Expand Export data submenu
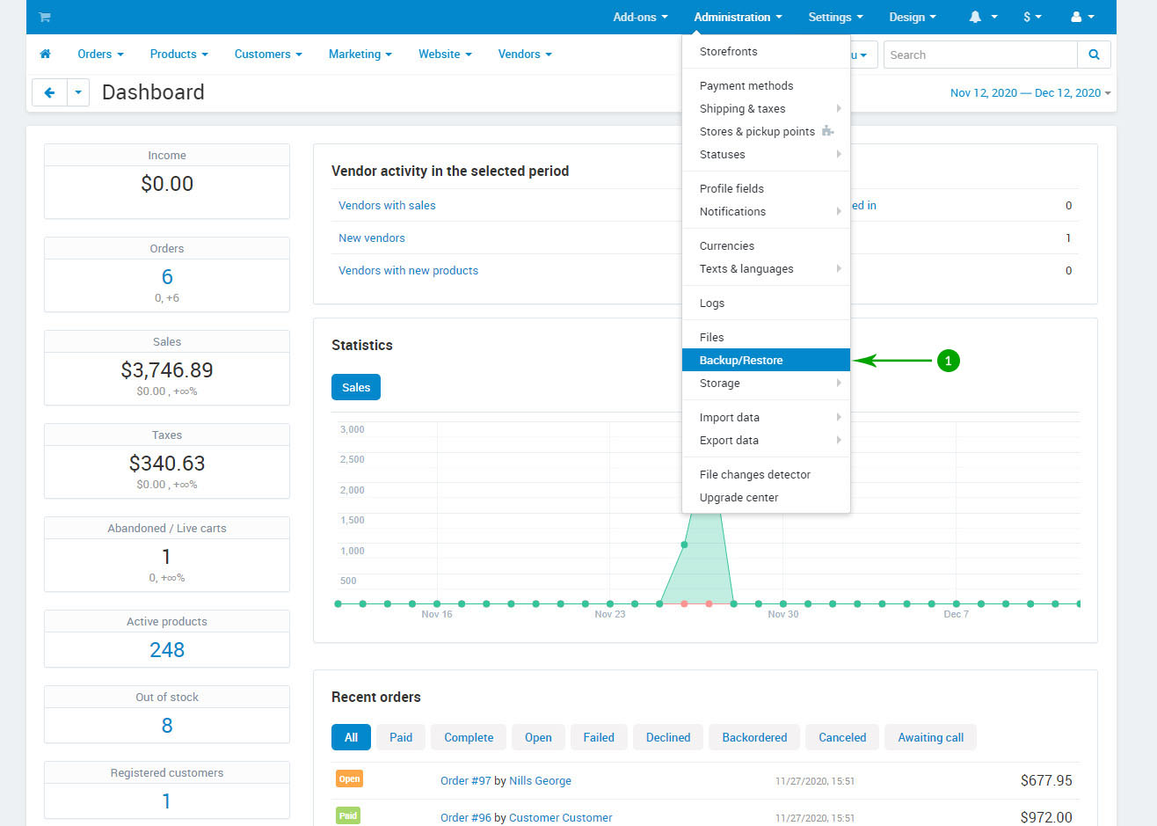Image resolution: width=1157 pixels, height=826 pixels. [x=766, y=440]
